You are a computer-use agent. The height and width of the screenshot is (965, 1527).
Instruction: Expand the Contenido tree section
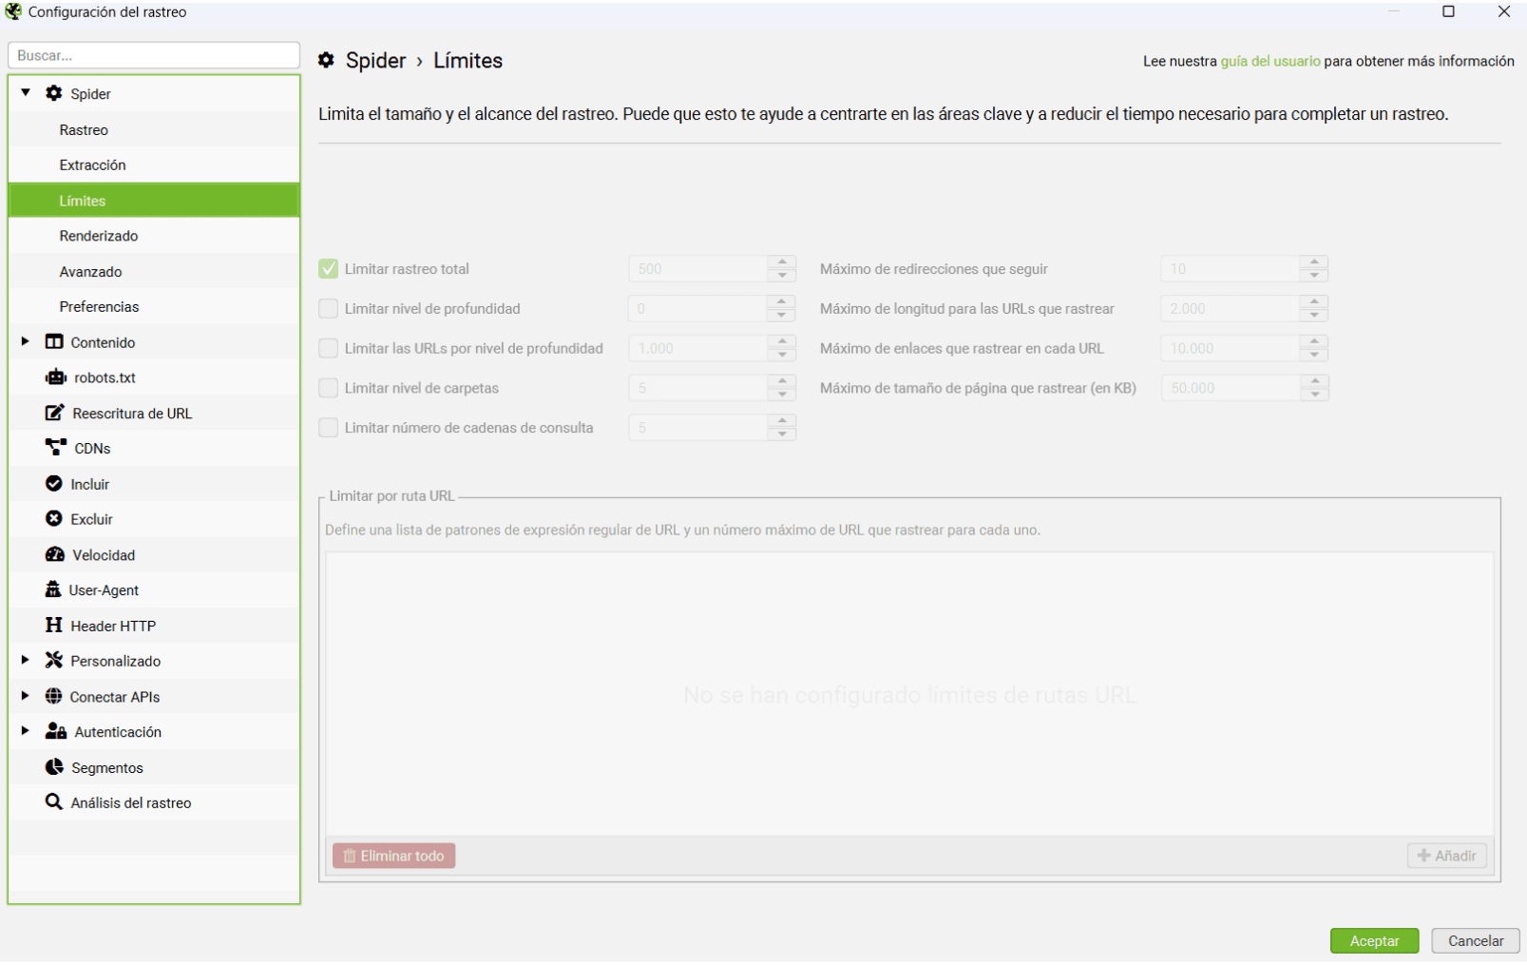click(x=26, y=341)
